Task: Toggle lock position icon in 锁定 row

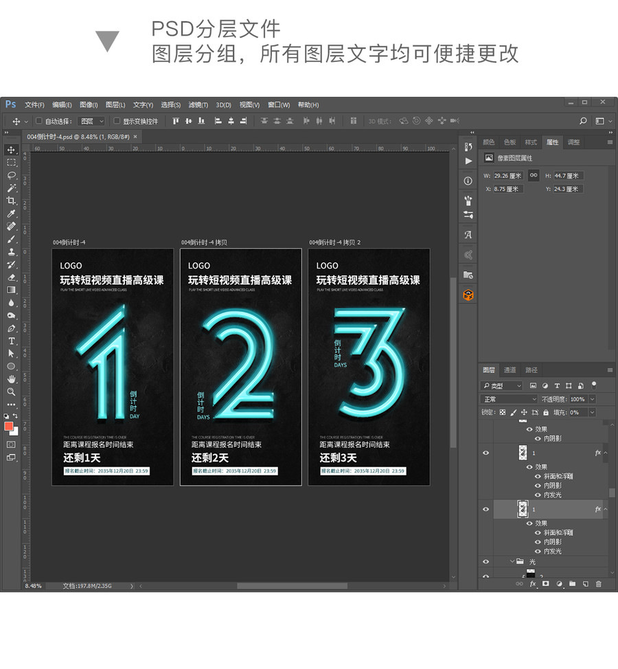Action: coord(524,412)
